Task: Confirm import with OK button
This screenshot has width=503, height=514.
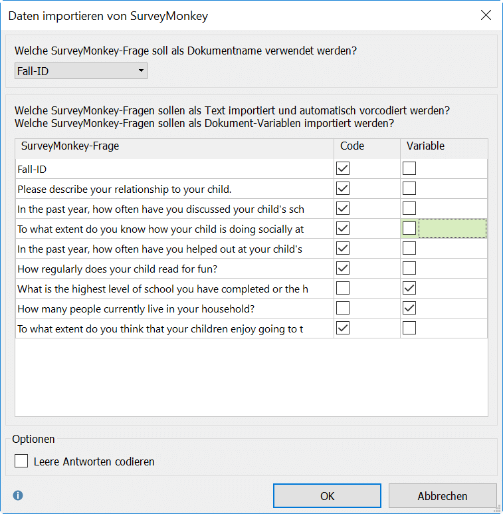Action: coord(327,495)
